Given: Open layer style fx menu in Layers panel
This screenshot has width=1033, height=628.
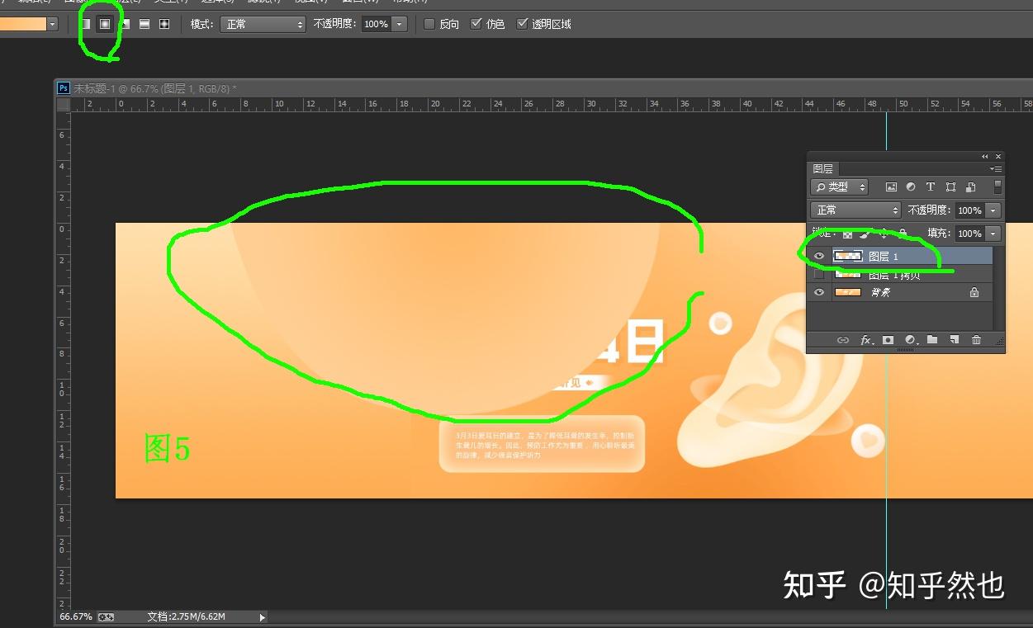Looking at the screenshot, I should click(x=865, y=339).
